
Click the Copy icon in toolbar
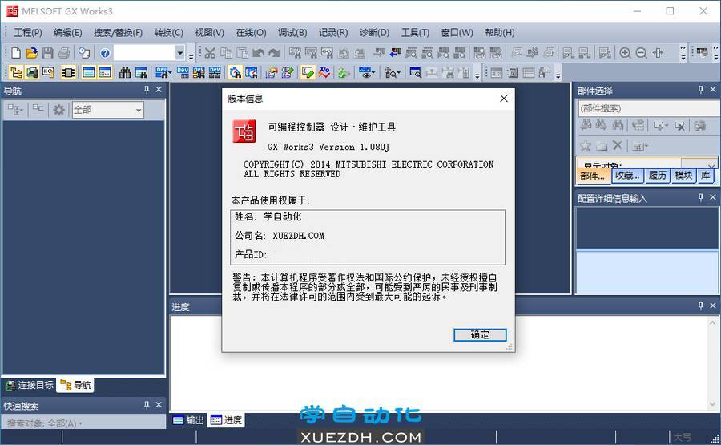[x=226, y=53]
